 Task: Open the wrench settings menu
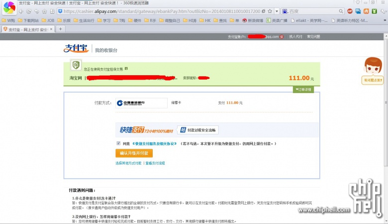pyautogui.click(x=383, y=11)
